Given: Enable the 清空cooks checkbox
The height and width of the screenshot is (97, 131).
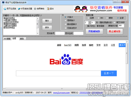Looking at the screenshot, I should (114, 22).
